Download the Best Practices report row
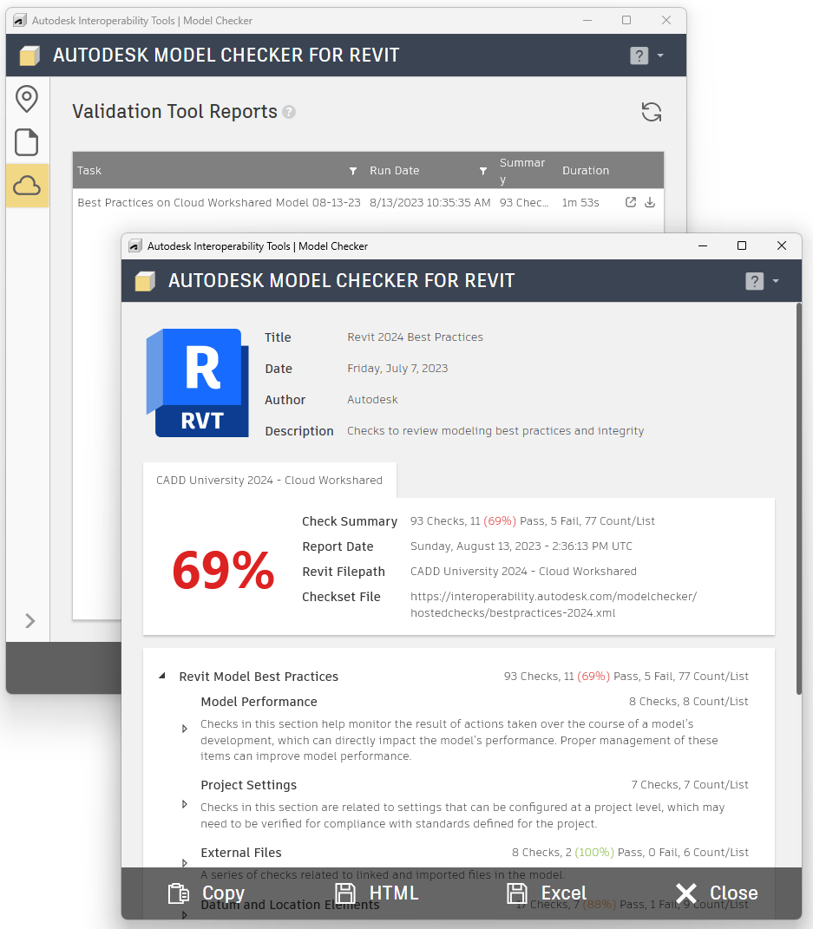 pos(650,202)
